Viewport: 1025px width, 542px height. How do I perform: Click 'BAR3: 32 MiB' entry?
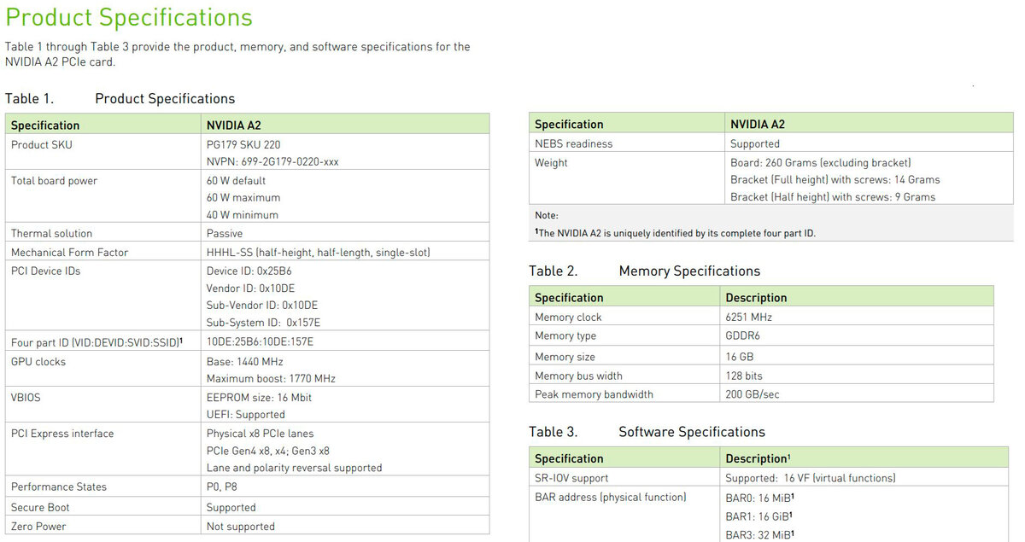(761, 534)
